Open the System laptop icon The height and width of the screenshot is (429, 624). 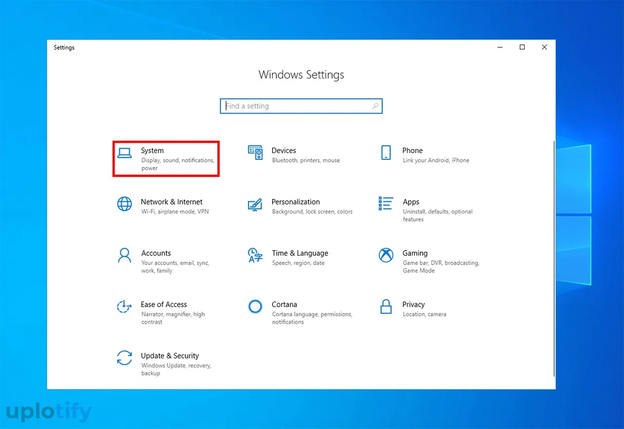point(125,153)
